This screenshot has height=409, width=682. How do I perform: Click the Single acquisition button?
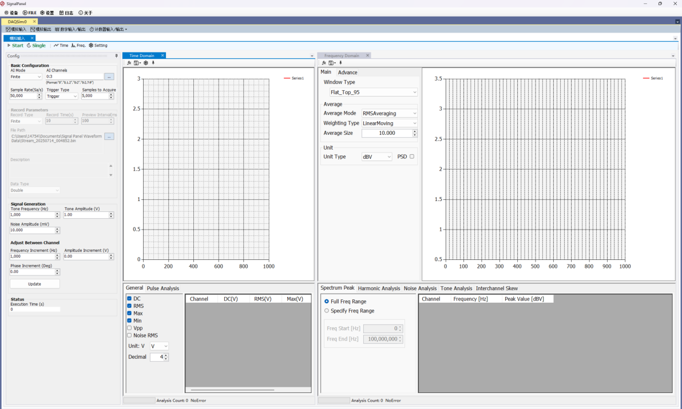pos(36,45)
